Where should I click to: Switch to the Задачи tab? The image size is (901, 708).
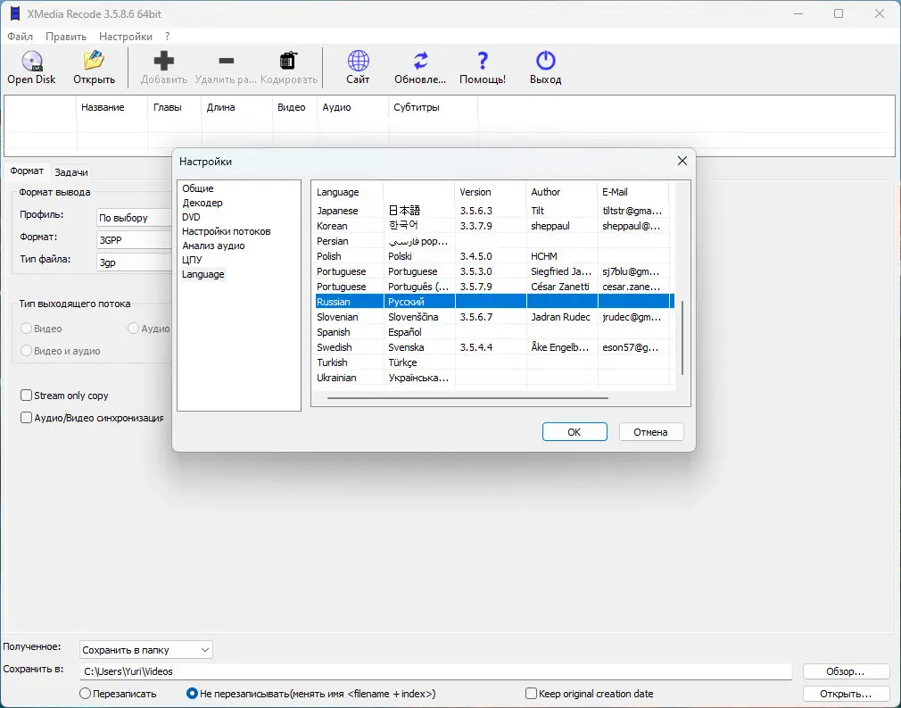point(71,172)
